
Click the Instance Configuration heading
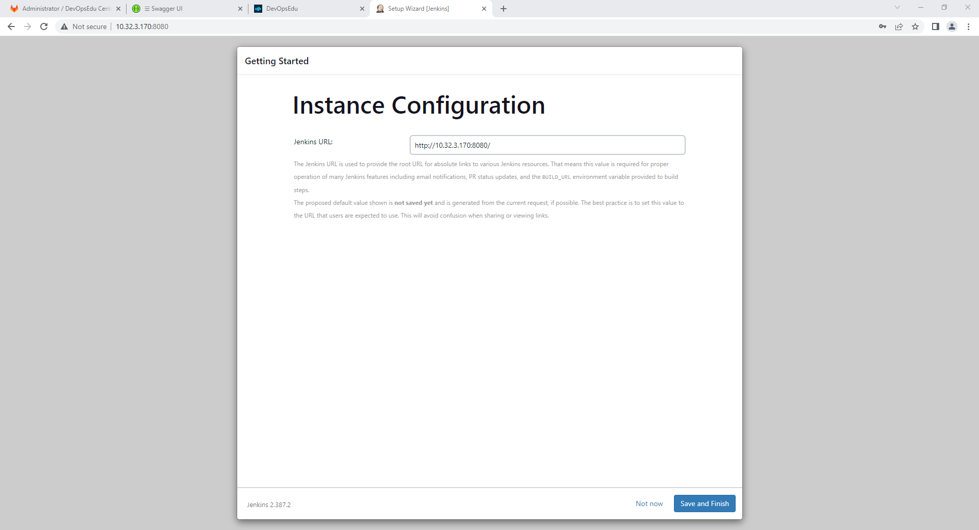tap(419, 105)
